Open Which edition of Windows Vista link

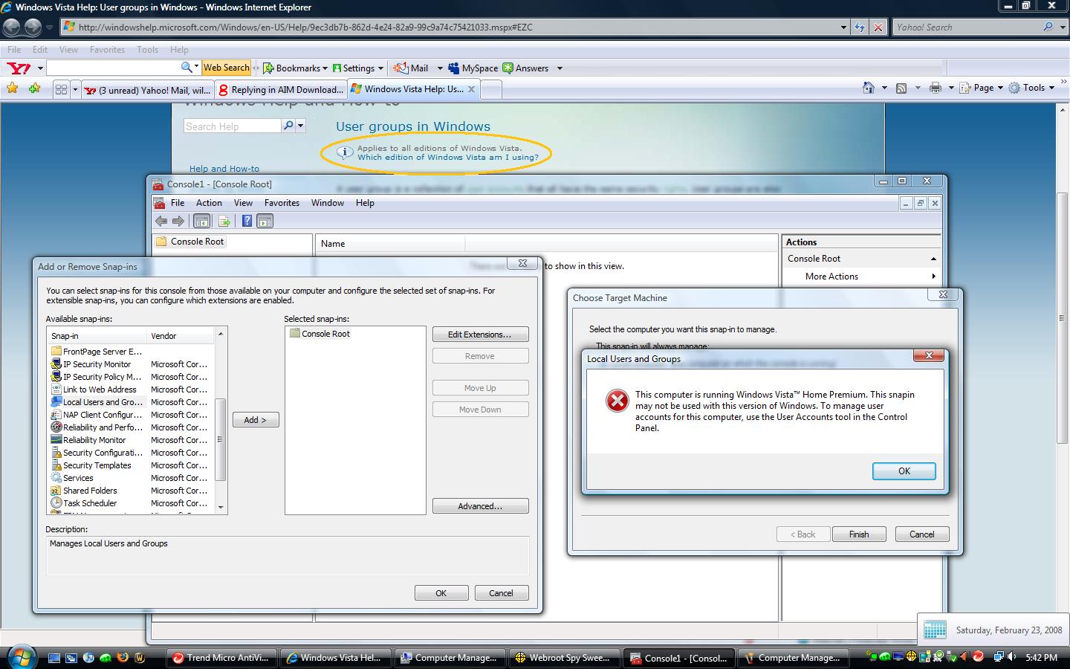pyautogui.click(x=447, y=157)
